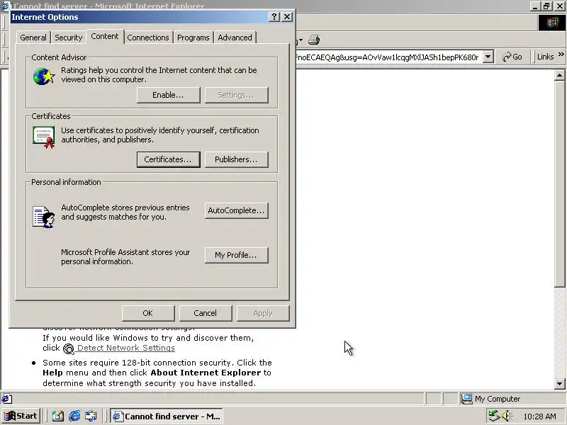Switch to the General tab
Viewport: 567px width, 425px height.
[33, 38]
